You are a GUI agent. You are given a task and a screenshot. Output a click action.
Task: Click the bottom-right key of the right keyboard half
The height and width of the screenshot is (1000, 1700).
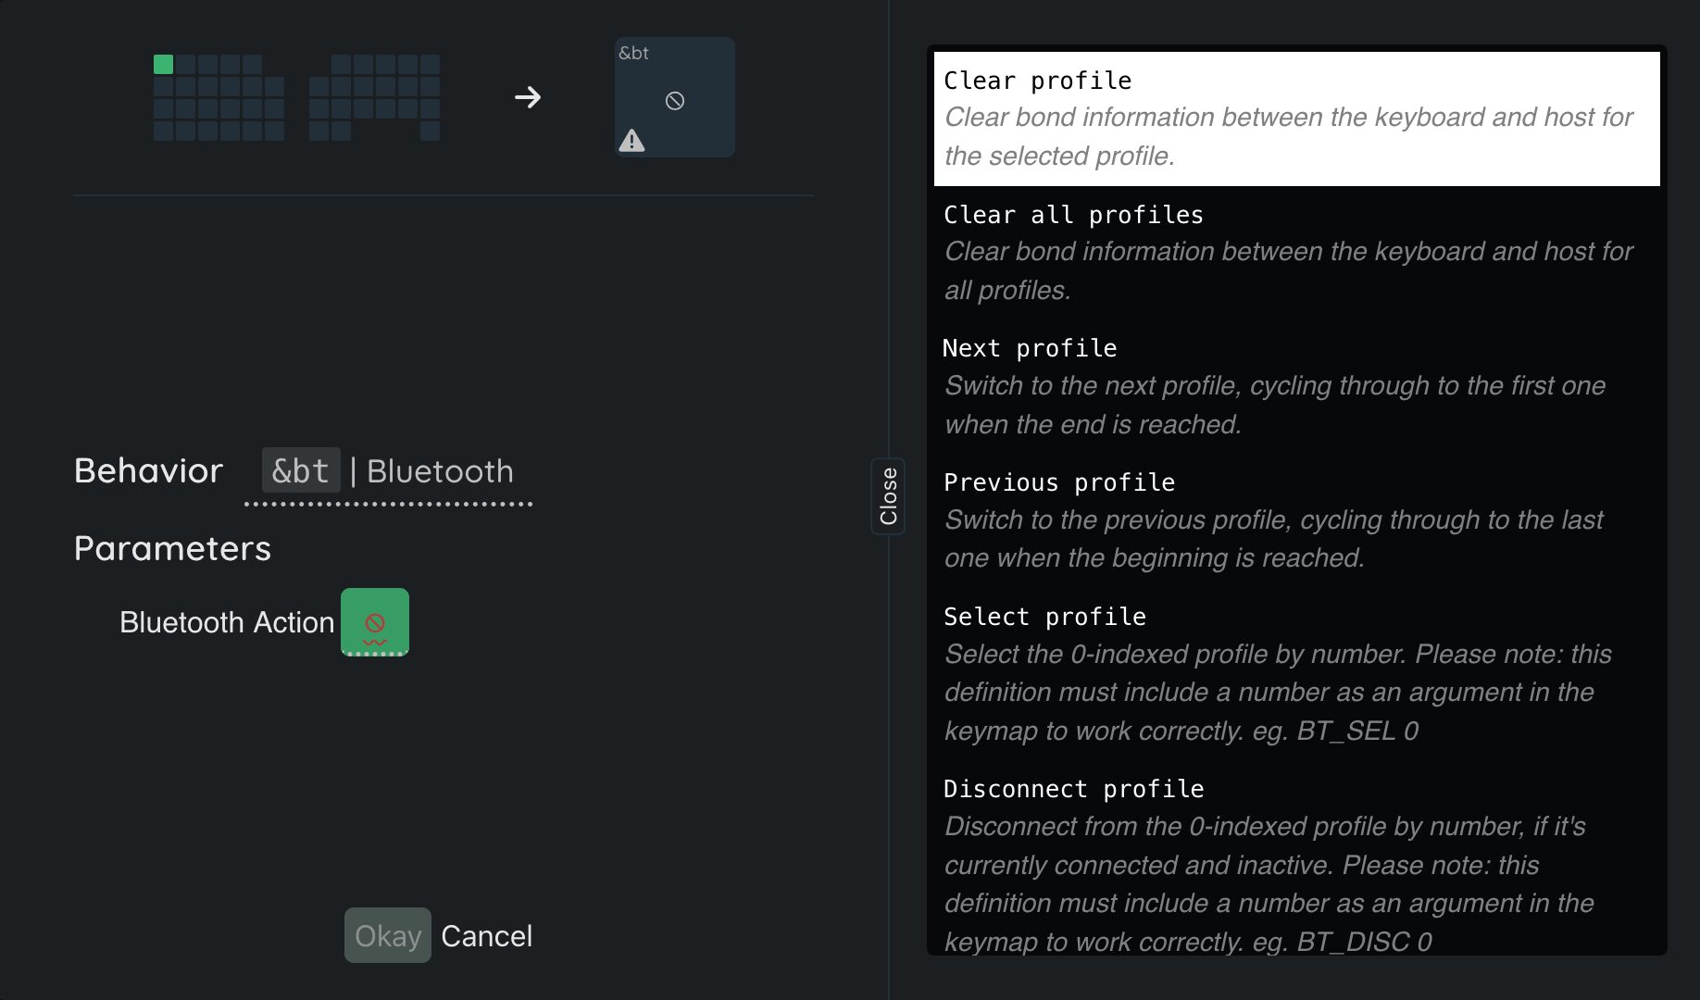tap(430, 131)
